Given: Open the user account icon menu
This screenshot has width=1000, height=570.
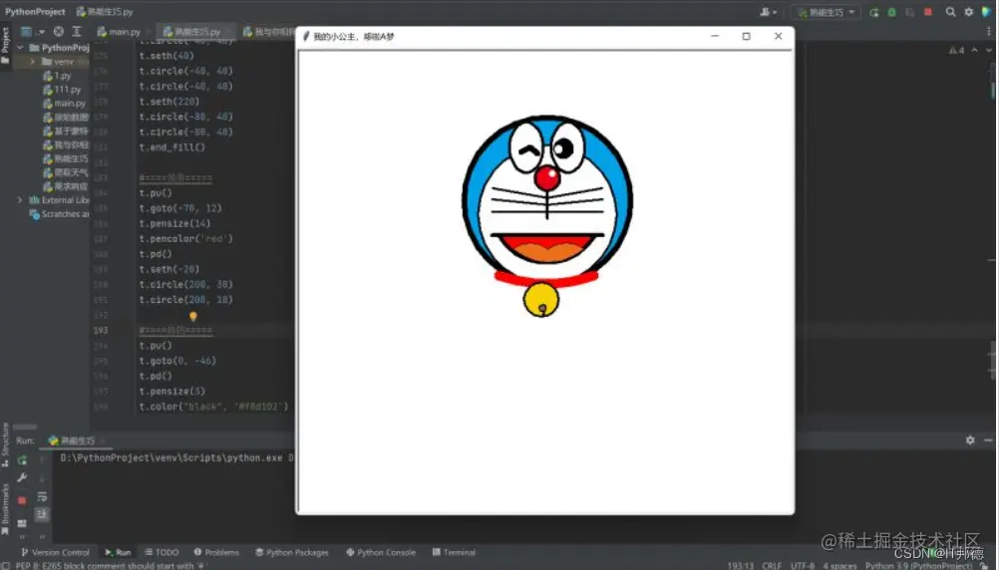Looking at the screenshot, I should click(x=768, y=12).
